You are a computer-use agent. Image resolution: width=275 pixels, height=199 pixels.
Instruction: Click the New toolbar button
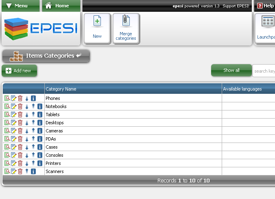97,28
